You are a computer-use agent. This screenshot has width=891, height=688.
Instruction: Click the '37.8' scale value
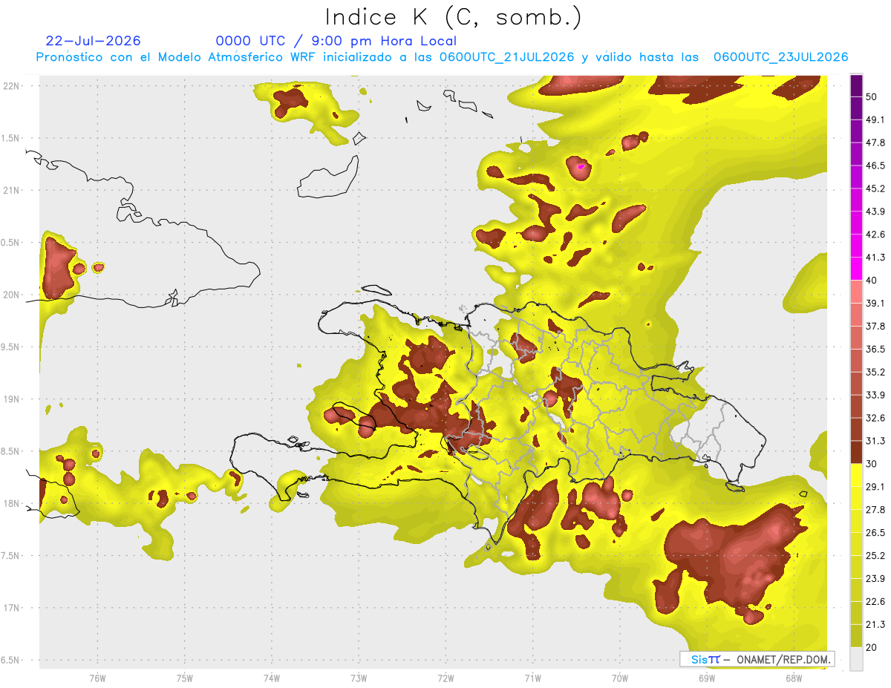[875, 326]
